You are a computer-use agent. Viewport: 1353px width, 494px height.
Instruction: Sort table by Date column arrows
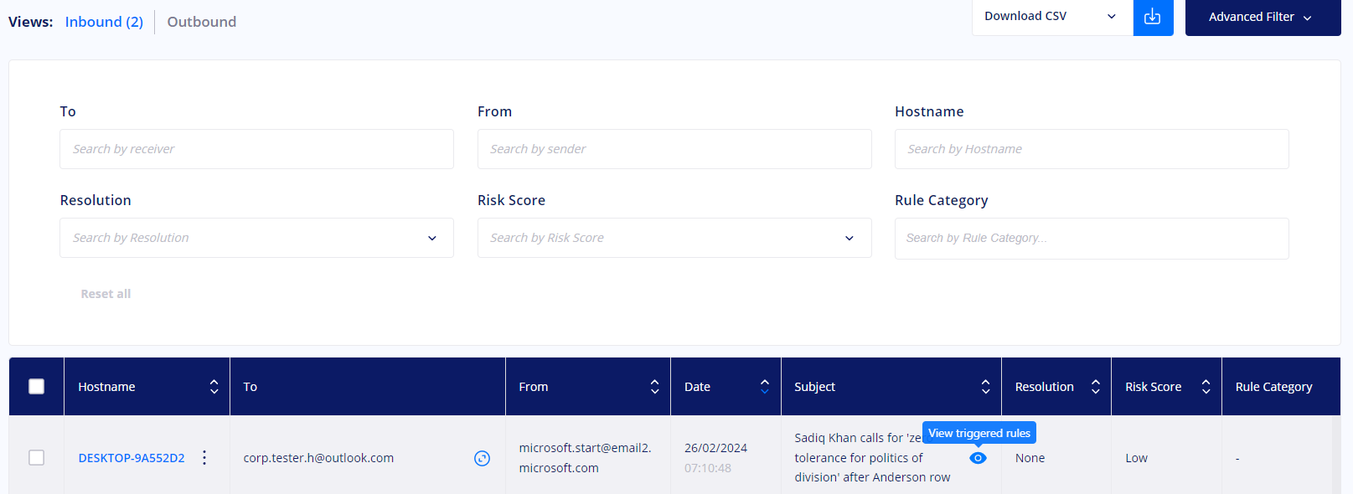coord(764,387)
